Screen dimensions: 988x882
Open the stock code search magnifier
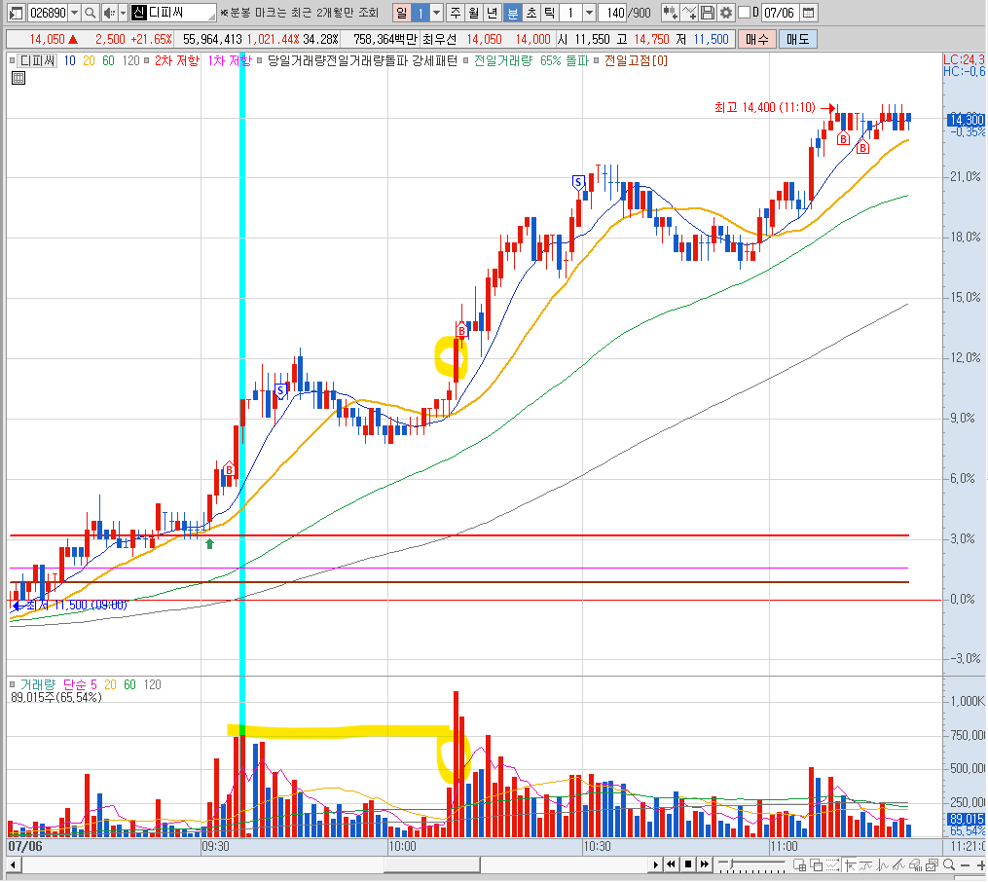point(91,12)
